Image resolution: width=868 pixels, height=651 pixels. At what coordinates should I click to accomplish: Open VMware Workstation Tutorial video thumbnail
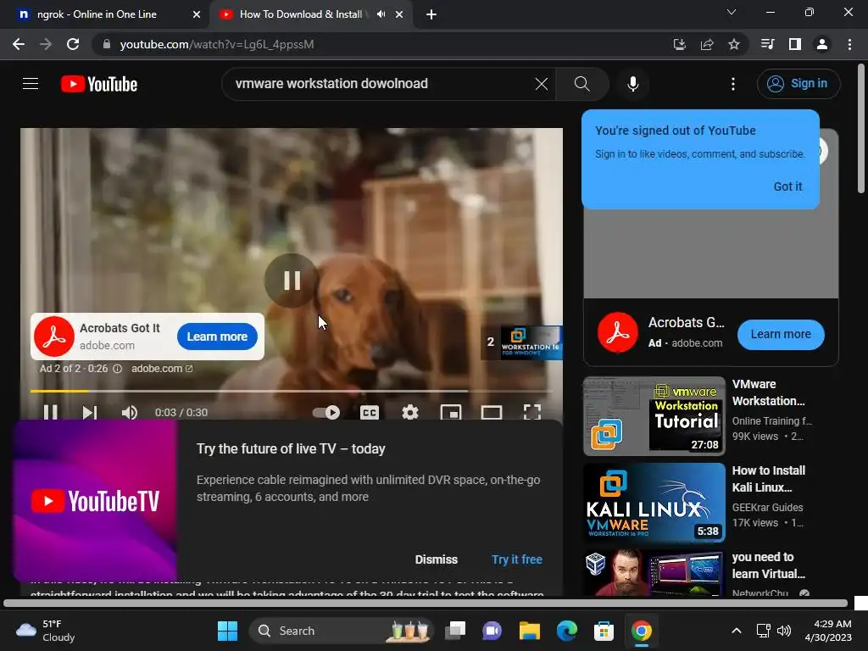[654, 416]
